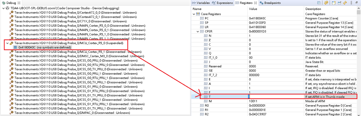Collapse the CPSR register
Image resolution: width=361 pixels, height=116 pixels.
[x=198, y=31]
